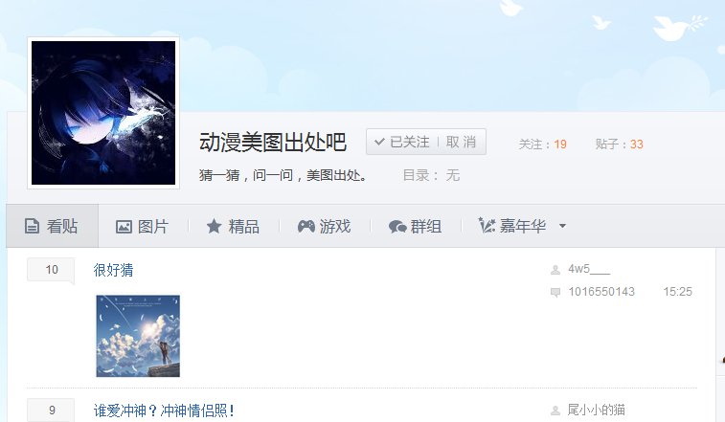Click the chat bubbles icon beside 群组
The width and height of the screenshot is (725, 422).
coord(397,227)
